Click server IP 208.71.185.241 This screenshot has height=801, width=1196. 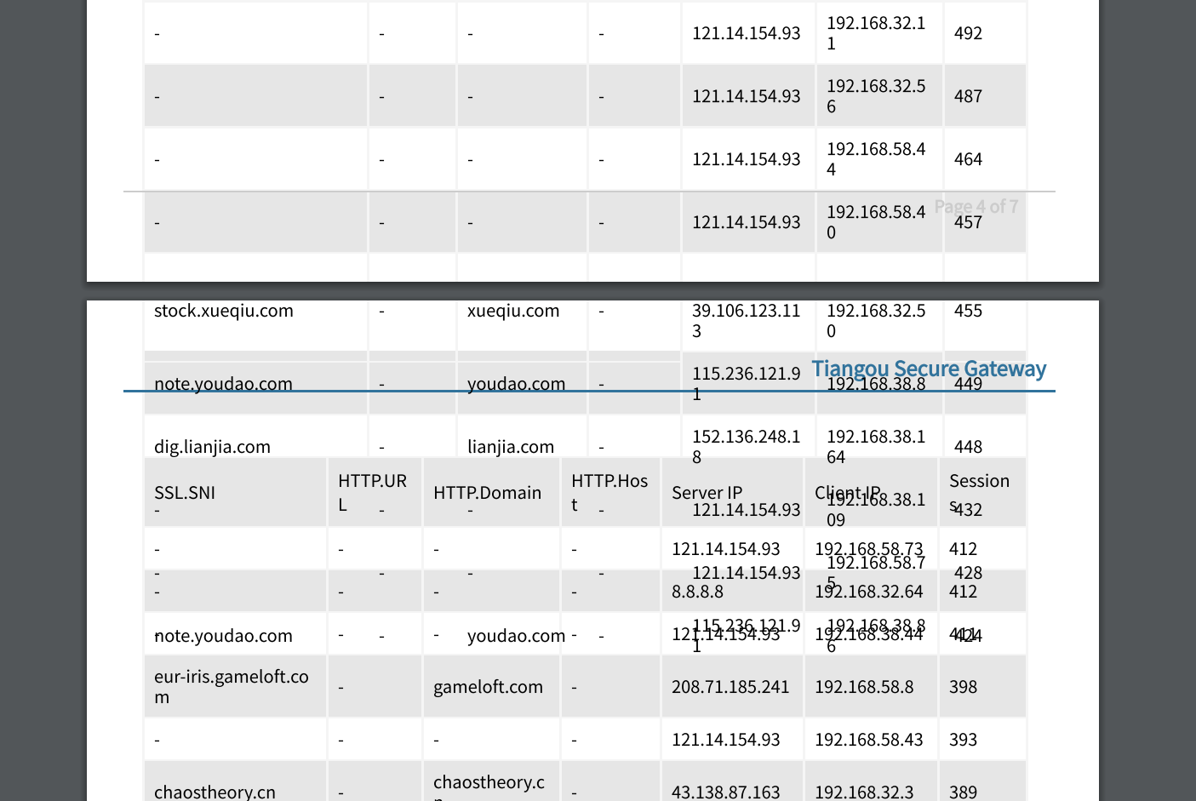(730, 687)
